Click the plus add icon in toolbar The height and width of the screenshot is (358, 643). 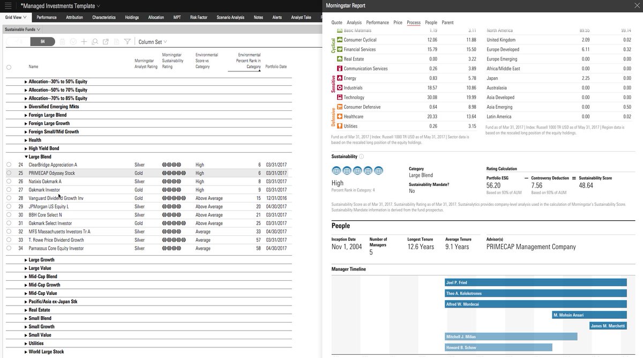[x=84, y=41]
